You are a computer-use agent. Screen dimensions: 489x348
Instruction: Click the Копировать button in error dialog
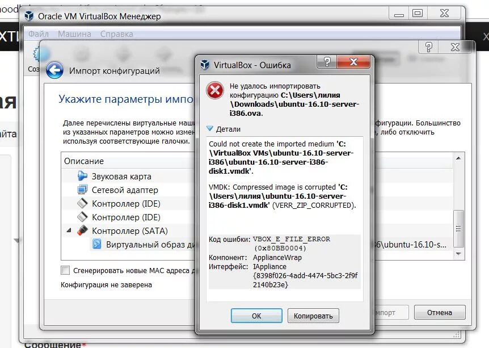pos(313,316)
